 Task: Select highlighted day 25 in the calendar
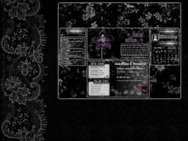pyautogui.click(x=176, y=60)
